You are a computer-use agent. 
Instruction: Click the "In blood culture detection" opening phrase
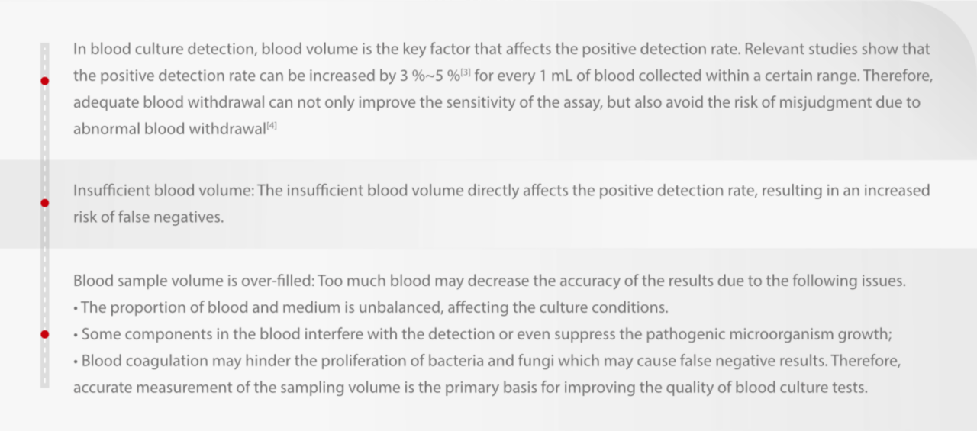tap(166, 49)
